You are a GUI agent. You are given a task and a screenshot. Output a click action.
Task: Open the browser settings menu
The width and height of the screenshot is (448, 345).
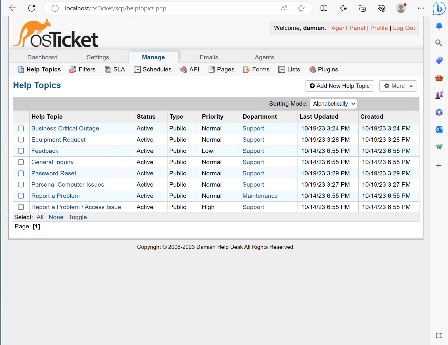[x=421, y=8]
